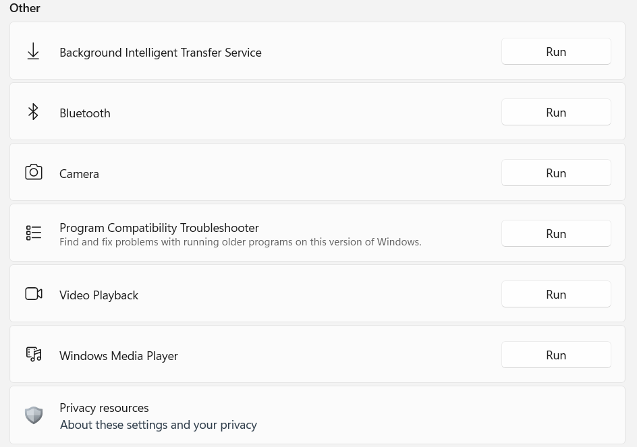Viewport: 637px width, 447px height.
Task: Select the Video Playback label
Action: pyautogui.click(x=99, y=295)
